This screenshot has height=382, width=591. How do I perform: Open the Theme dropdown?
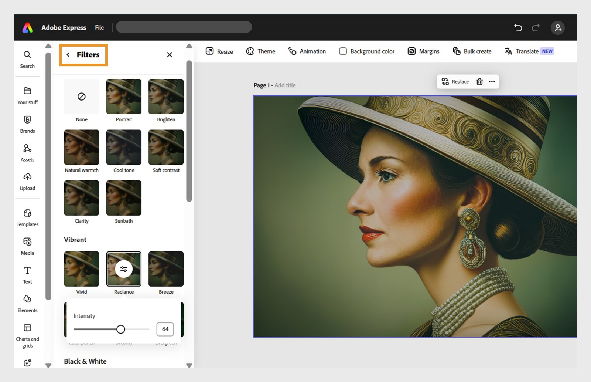click(x=261, y=51)
